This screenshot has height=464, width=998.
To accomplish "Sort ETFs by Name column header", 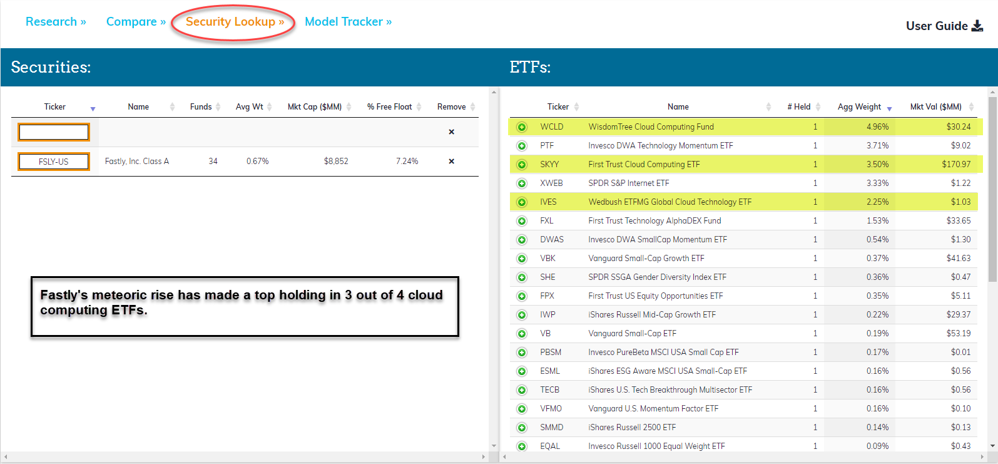I will click(678, 107).
